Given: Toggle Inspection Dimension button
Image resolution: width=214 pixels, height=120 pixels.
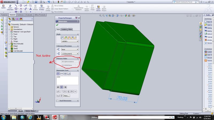Looking at the screenshot, I should click(65, 74).
